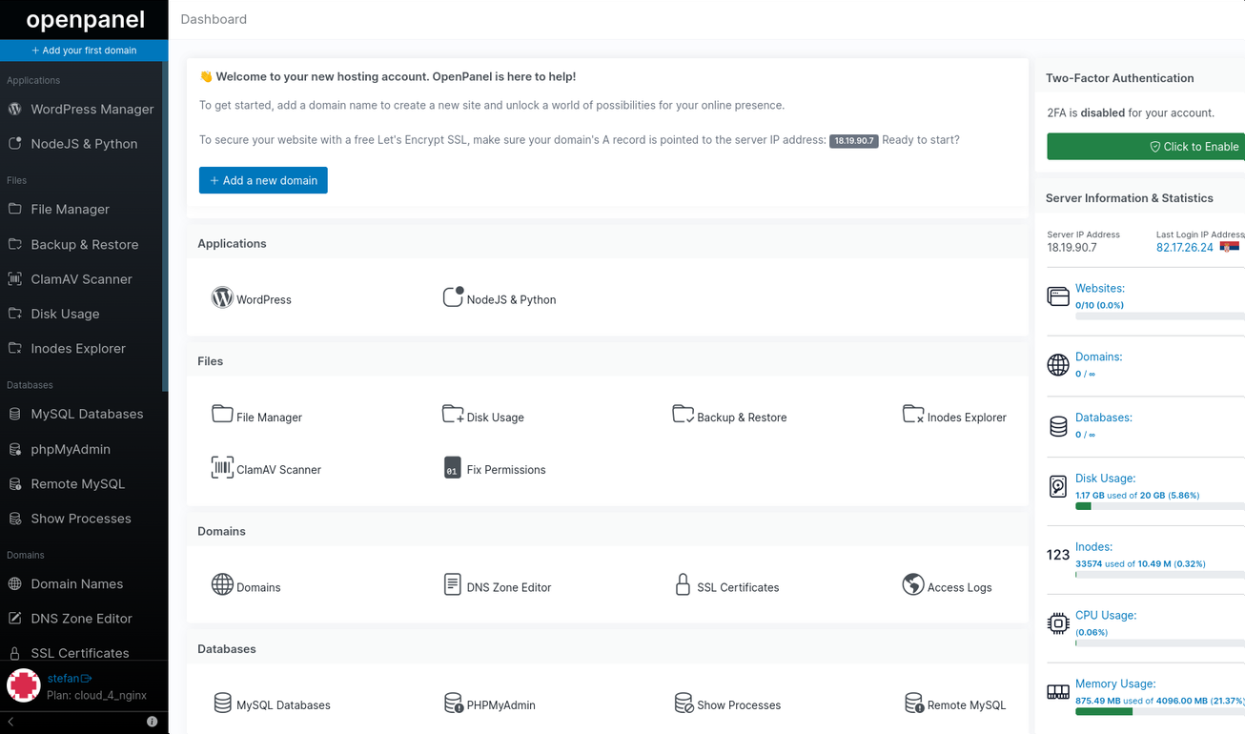The image size is (1245, 734).
Task: Click Add your first domain banner
Action: (84, 51)
